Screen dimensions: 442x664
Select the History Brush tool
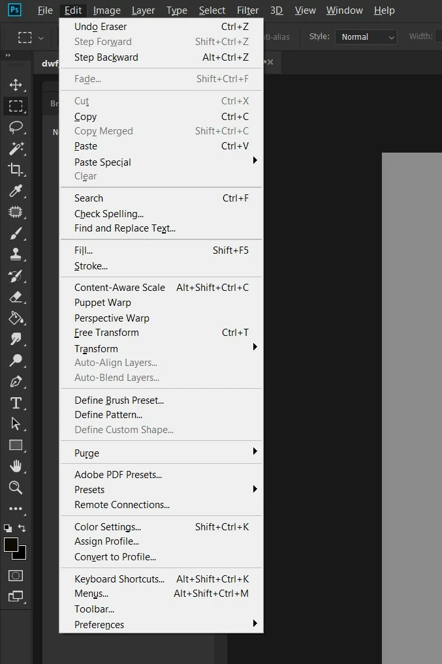click(16, 276)
